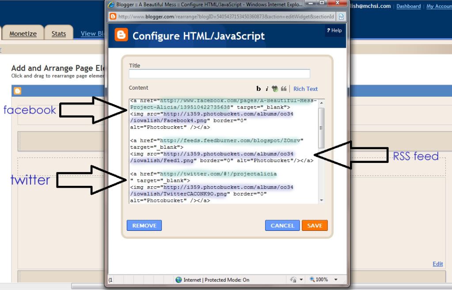The image size is (452, 290).
Task: Click into the Title input field
Action: [219, 74]
